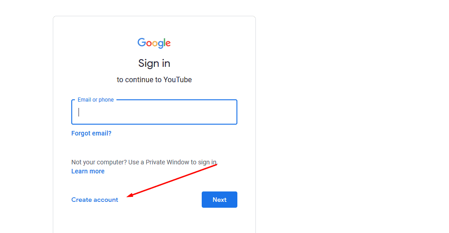Click the Google logo
Screen dimensions: 449x233
154,43
